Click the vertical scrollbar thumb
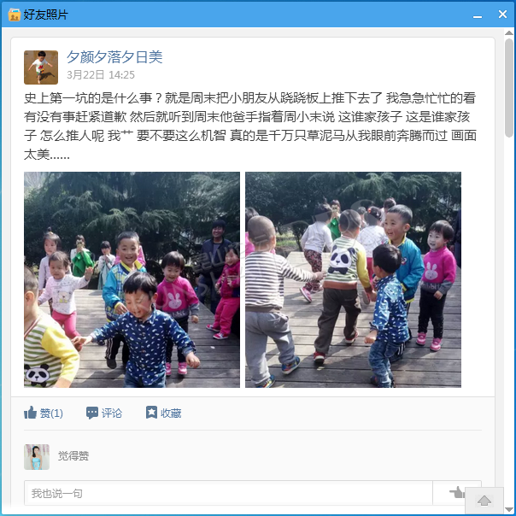This screenshot has width=516, height=516. coord(509,87)
